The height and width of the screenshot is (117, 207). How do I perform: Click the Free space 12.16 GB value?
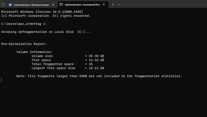(x=96, y=60)
